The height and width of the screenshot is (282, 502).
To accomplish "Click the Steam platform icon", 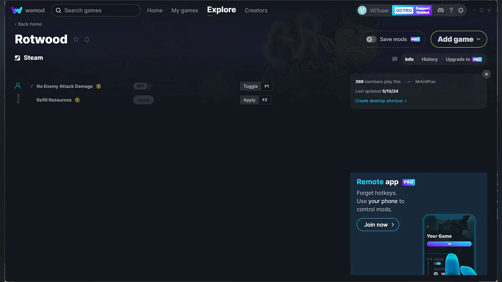I will click(x=18, y=58).
